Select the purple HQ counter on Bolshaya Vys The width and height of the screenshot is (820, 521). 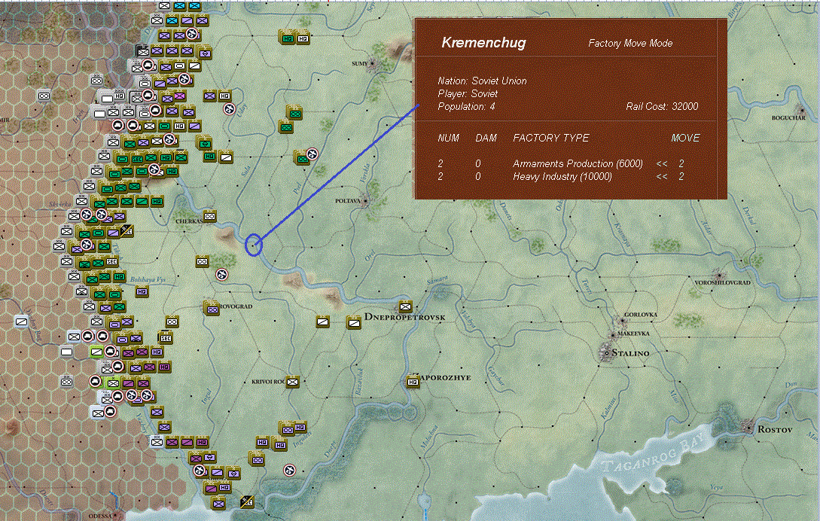click(x=142, y=291)
